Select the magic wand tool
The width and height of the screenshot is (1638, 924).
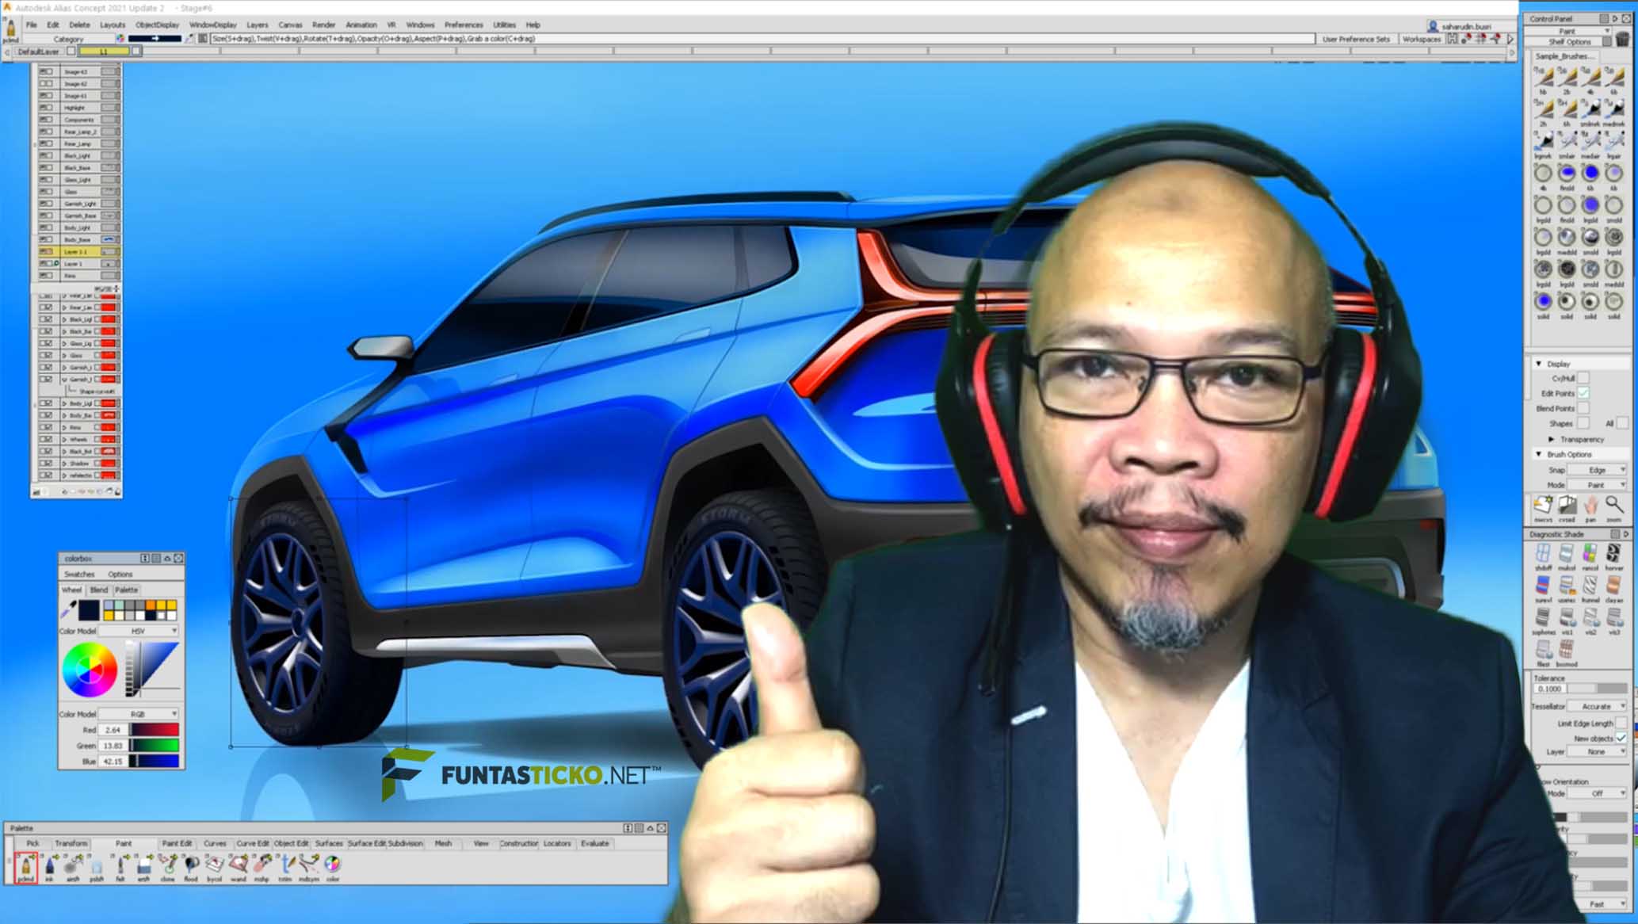(x=238, y=866)
